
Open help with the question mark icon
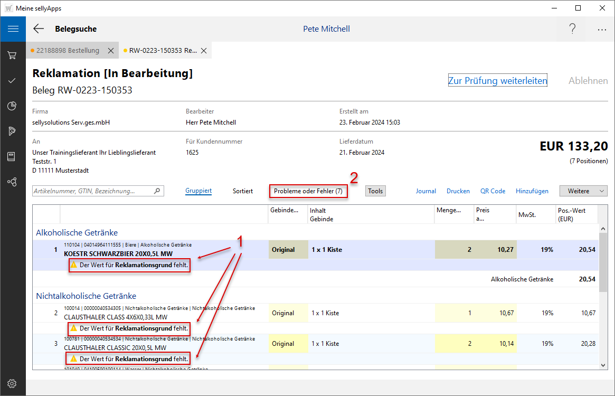572,29
